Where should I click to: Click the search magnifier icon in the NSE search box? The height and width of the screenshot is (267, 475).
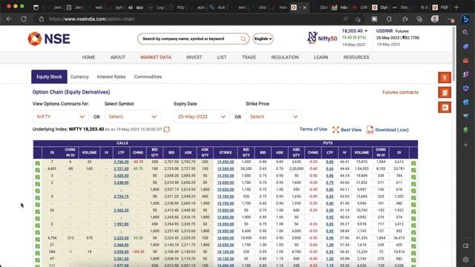tap(243, 39)
